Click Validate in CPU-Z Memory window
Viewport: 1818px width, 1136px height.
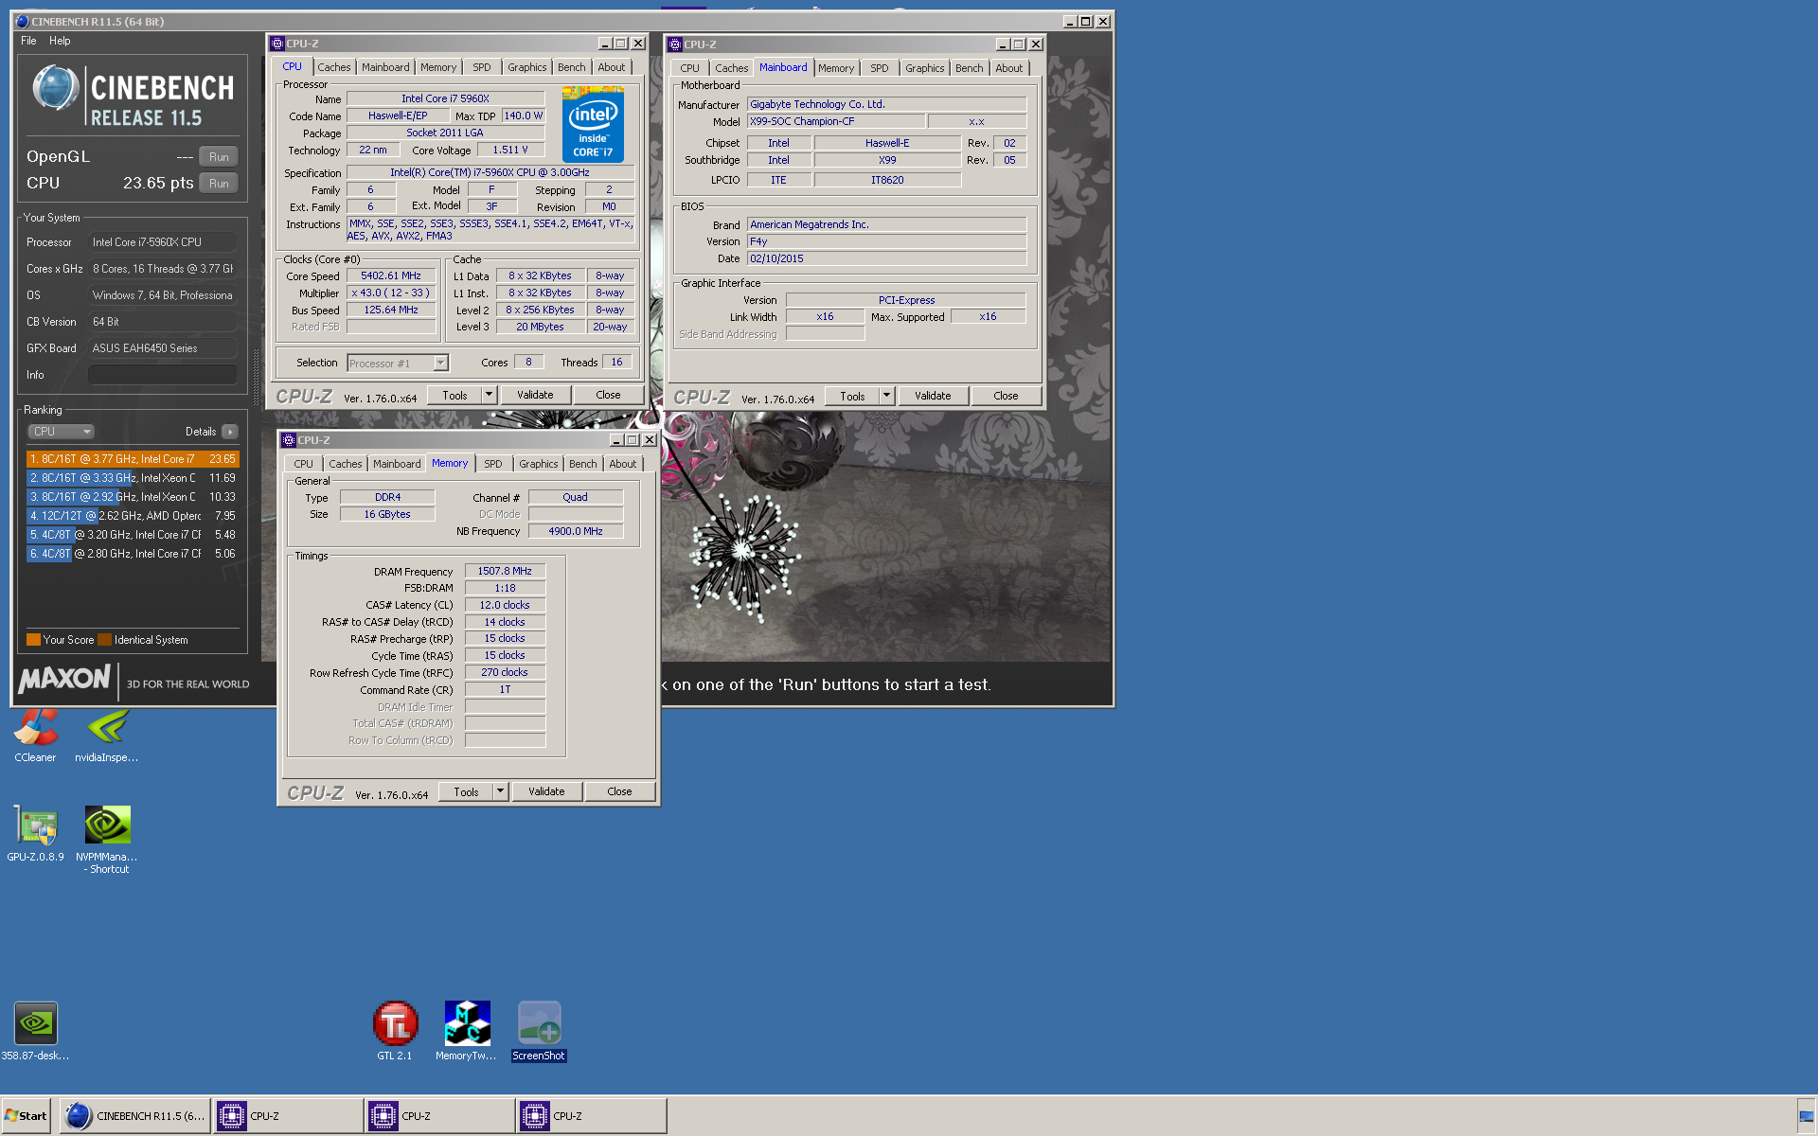pyautogui.click(x=546, y=791)
